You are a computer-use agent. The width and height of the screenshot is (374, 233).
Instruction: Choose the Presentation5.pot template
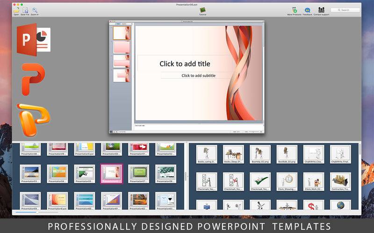[85, 149]
